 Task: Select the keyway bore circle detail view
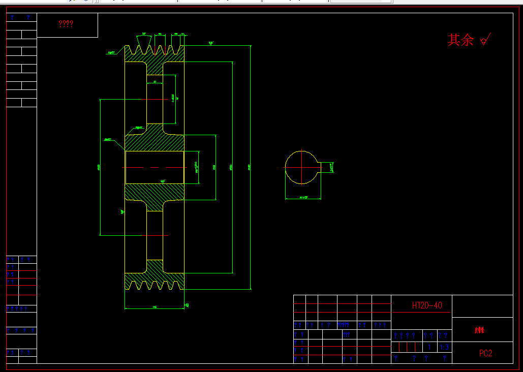[303, 167]
